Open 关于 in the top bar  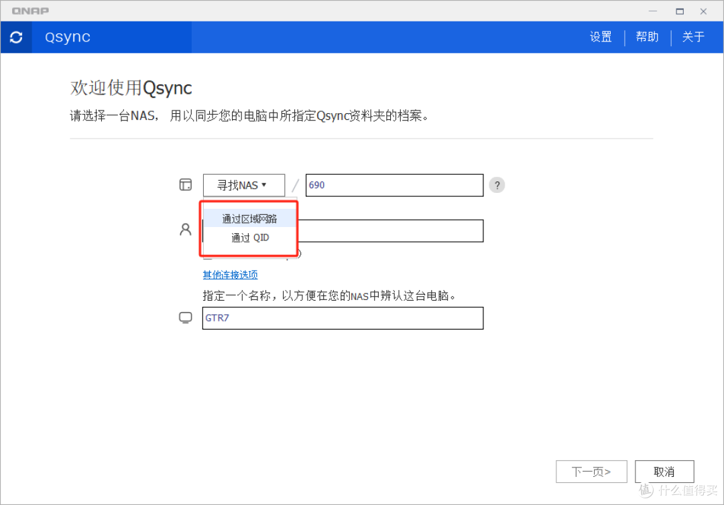point(693,37)
